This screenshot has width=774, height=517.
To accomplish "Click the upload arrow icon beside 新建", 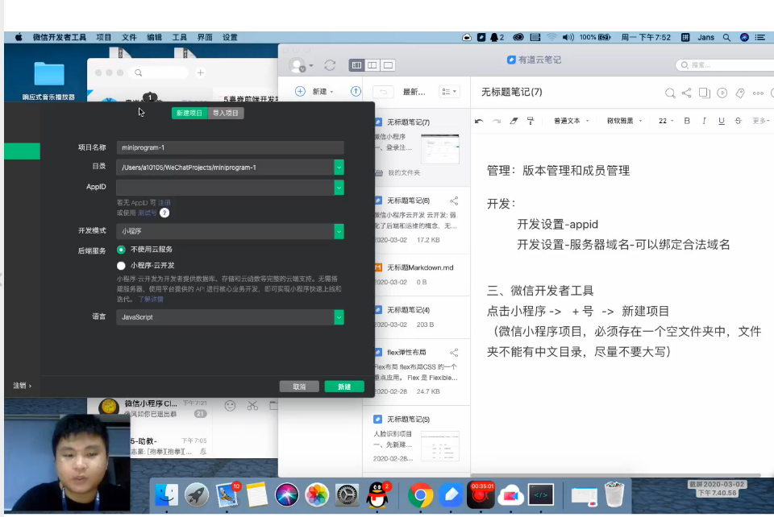I will [x=356, y=91].
